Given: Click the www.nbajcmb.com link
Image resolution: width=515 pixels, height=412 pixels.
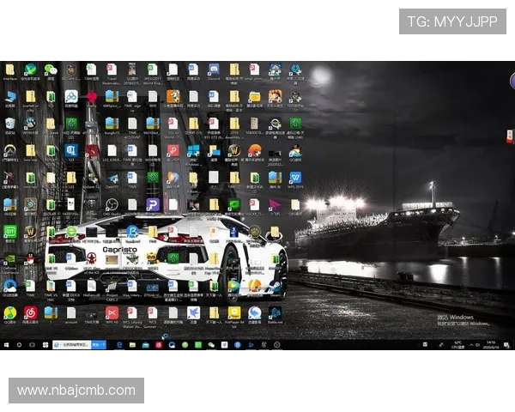Looking at the screenshot, I should click(x=76, y=391).
